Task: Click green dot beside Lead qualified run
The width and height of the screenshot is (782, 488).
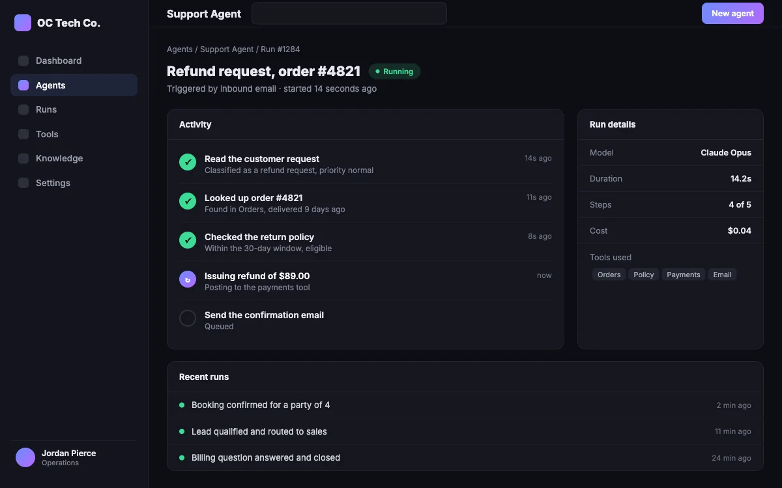Action: [182, 431]
